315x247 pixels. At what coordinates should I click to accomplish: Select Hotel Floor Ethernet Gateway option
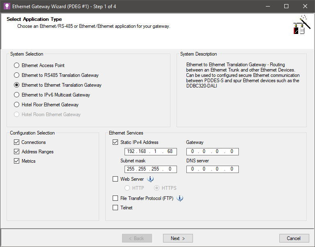(x=17, y=105)
